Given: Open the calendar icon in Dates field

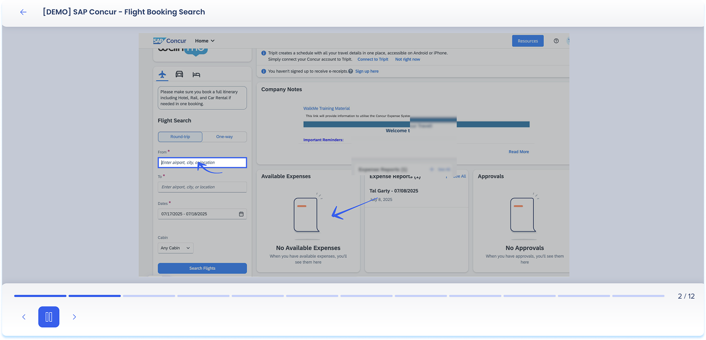Looking at the screenshot, I should pos(241,214).
